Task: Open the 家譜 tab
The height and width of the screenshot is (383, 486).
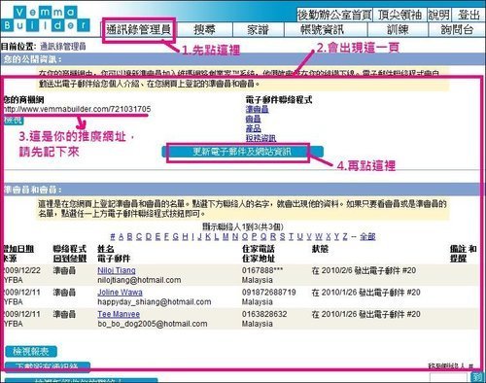Action: tap(259, 30)
